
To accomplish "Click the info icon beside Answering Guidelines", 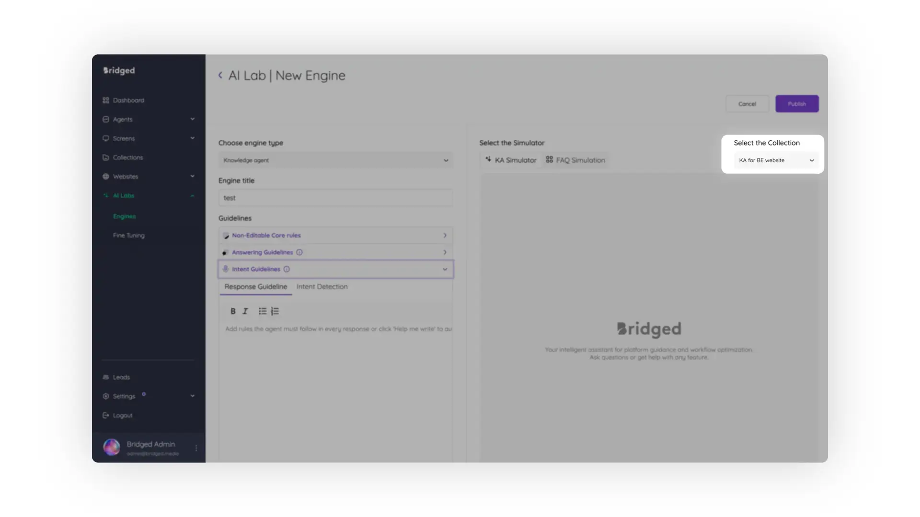I will coord(299,252).
